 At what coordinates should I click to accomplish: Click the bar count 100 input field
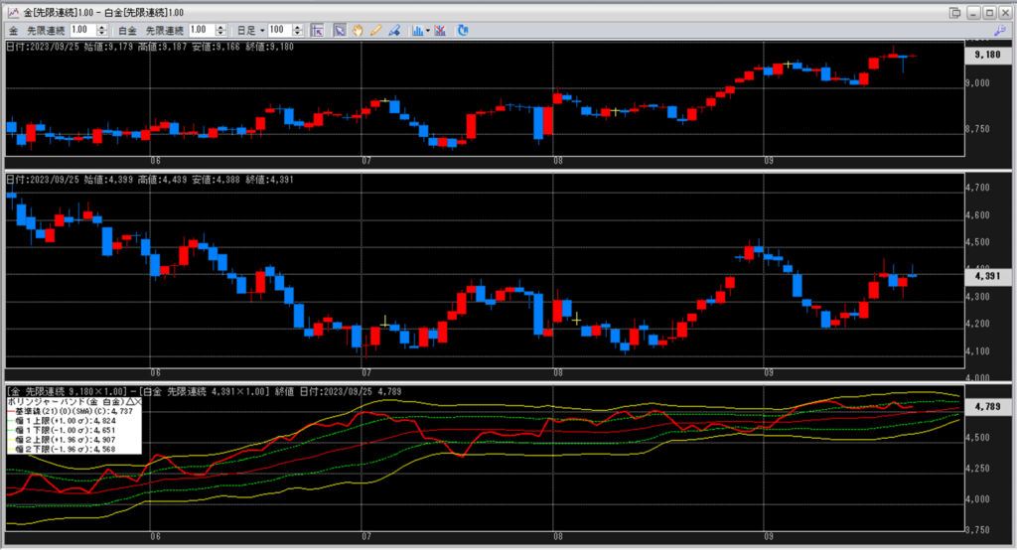click(x=280, y=31)
